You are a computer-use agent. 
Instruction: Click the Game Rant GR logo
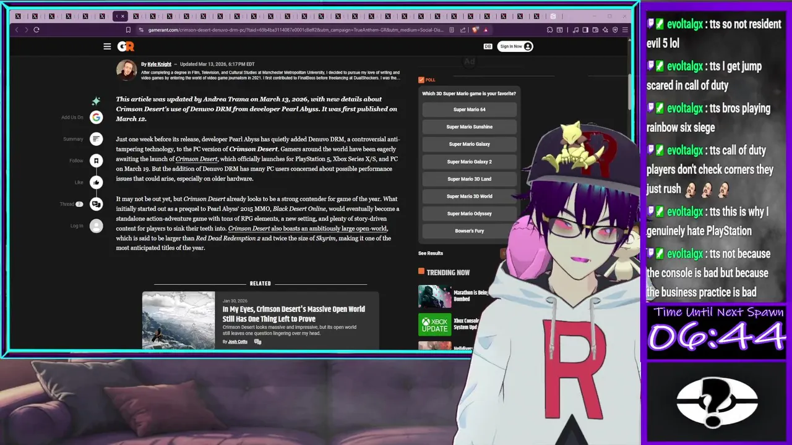pyautogui.click(x=126, y=46)
